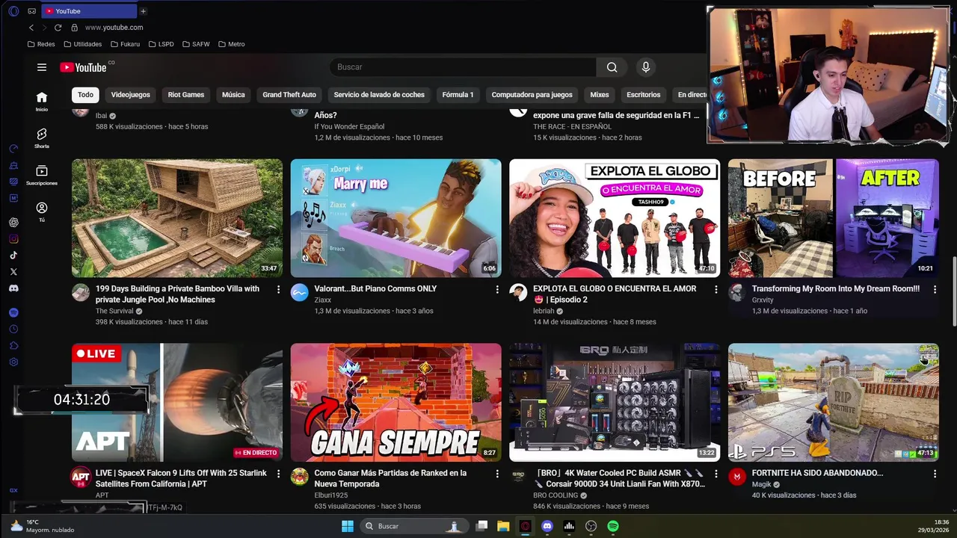
Task: Open the Marry me Valorant piano thumbnail
Action: pos(396,217)
